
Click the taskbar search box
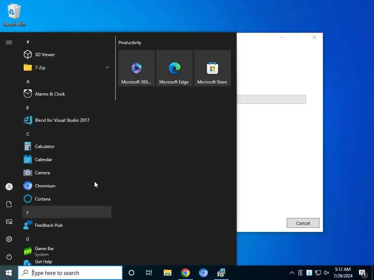click(70, 273)
